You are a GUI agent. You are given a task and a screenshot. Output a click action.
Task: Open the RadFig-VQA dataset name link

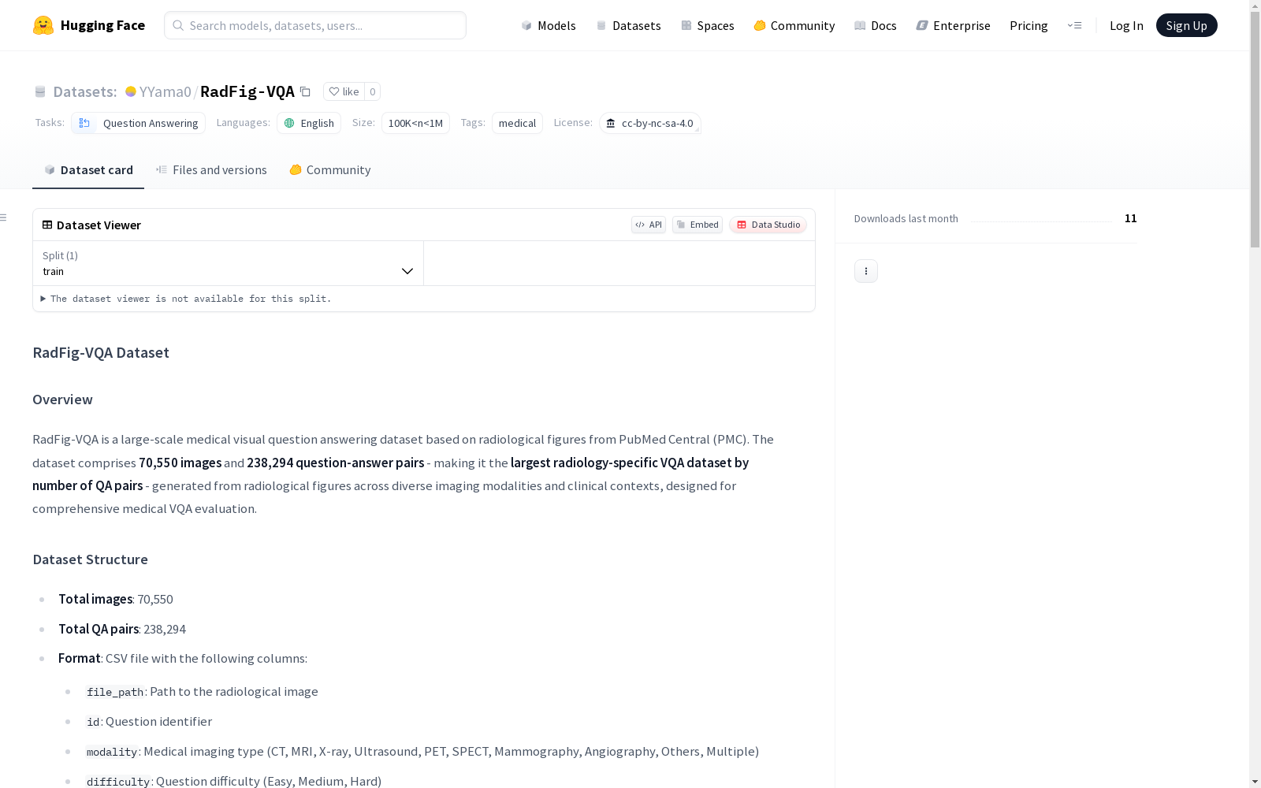coord(247,91)
